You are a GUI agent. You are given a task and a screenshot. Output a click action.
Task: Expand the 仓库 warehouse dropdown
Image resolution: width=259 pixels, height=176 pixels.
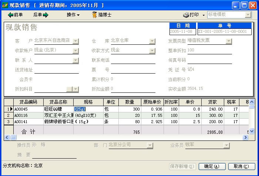(x=152, y=41)
